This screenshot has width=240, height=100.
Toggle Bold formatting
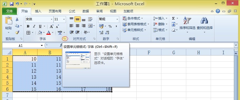click(28, 26)
